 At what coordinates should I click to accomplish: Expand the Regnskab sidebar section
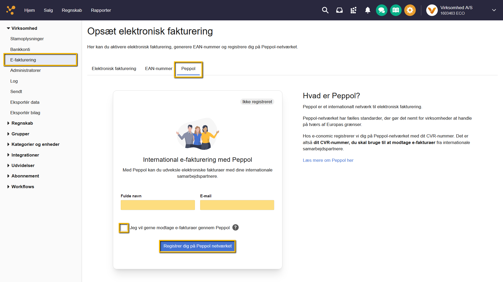click(x=22, y=123)
